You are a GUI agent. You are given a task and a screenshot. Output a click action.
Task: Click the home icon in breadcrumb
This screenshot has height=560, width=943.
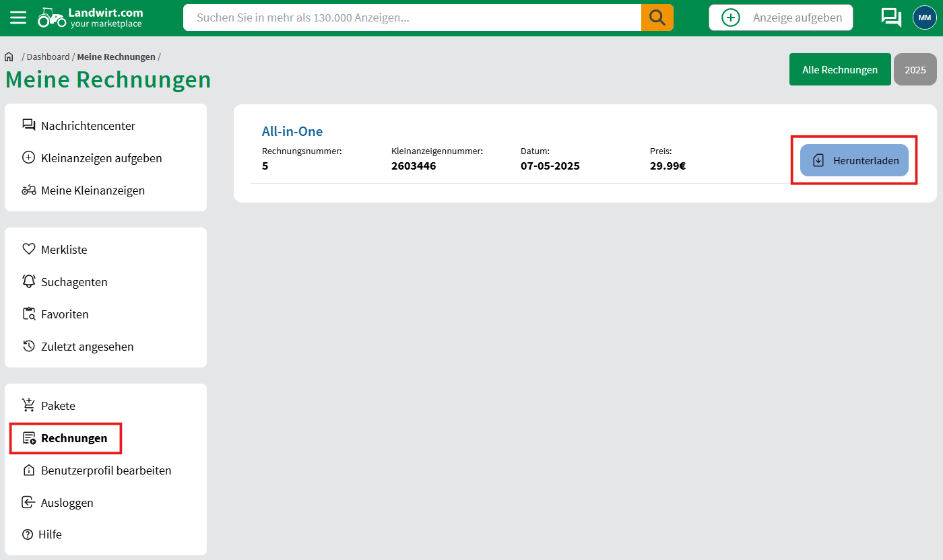9,57
